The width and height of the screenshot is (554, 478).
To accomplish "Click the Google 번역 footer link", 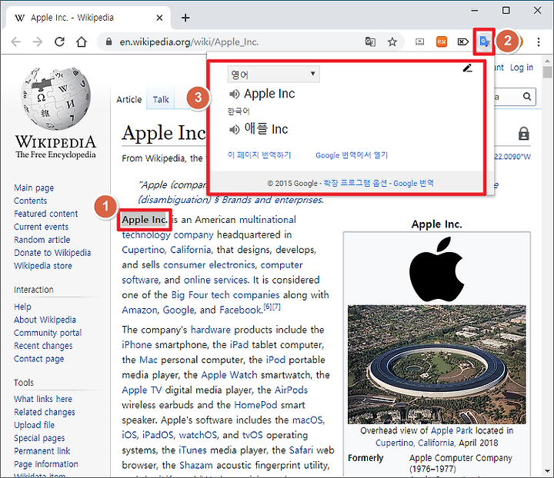I will [413, 184].
